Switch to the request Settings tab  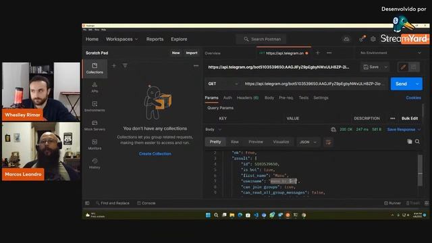(x=321, y=97)
